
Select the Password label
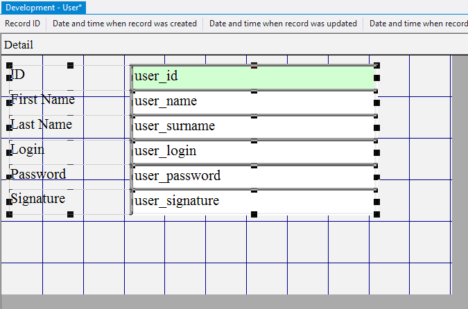(39, 175)
